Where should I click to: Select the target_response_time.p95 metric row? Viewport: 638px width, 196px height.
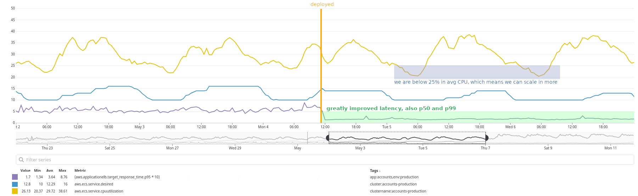pos(117,177)
